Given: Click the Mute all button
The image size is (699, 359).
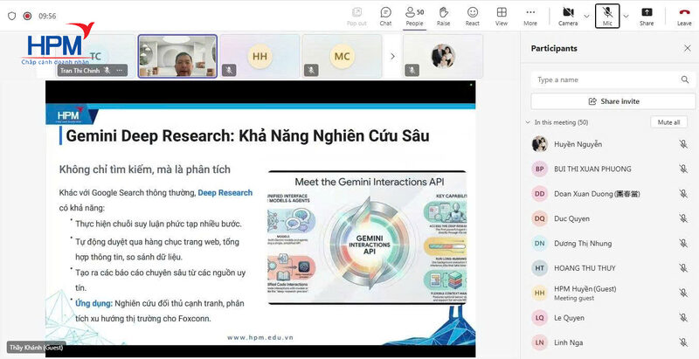Looking at the screenshot, I should point(668,122).
